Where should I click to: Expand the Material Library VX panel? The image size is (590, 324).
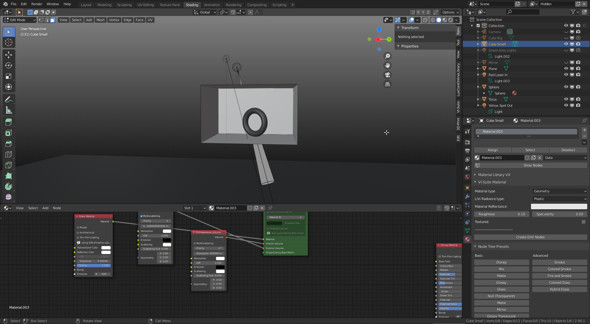click(494, 175)
